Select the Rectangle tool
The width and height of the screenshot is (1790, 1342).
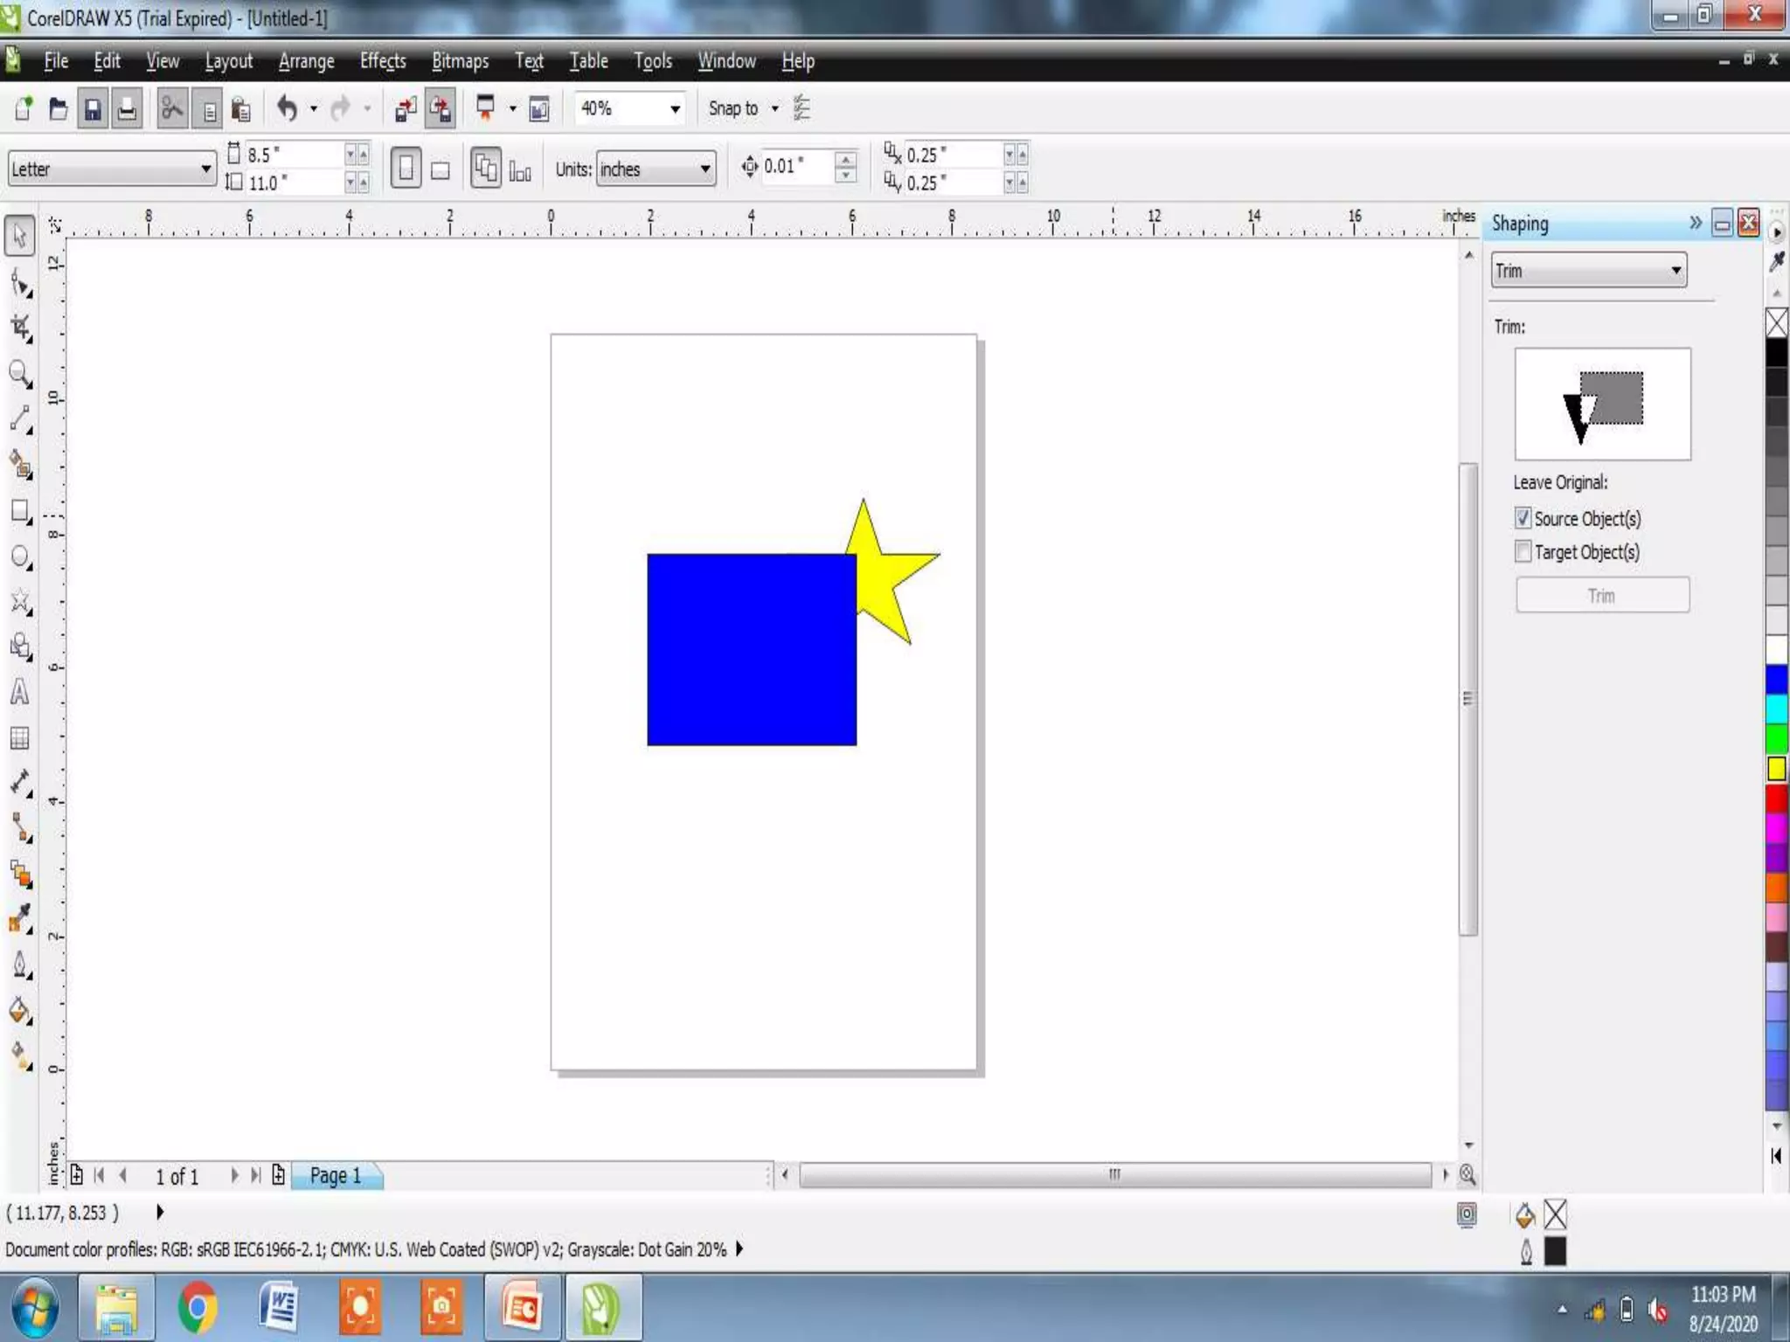point(19,511)
